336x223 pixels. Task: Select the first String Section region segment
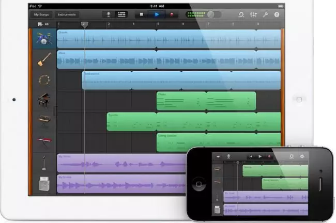point(181,142)
